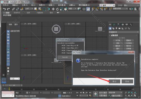Toggle the Percent Snap icon
This screenshot has height=99, width=141.
(102, 9)
